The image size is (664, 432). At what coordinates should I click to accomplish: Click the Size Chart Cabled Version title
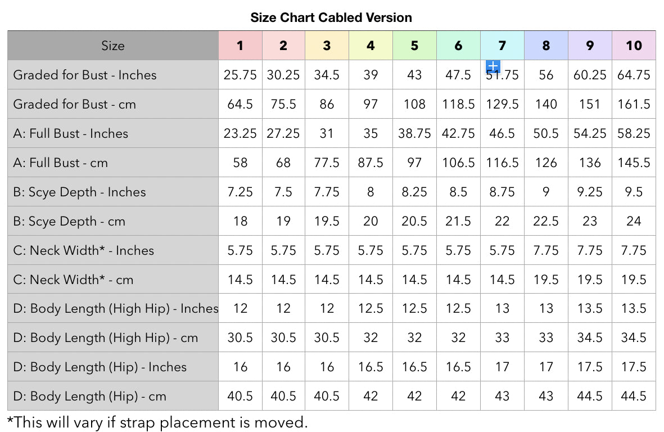[331, 17]
